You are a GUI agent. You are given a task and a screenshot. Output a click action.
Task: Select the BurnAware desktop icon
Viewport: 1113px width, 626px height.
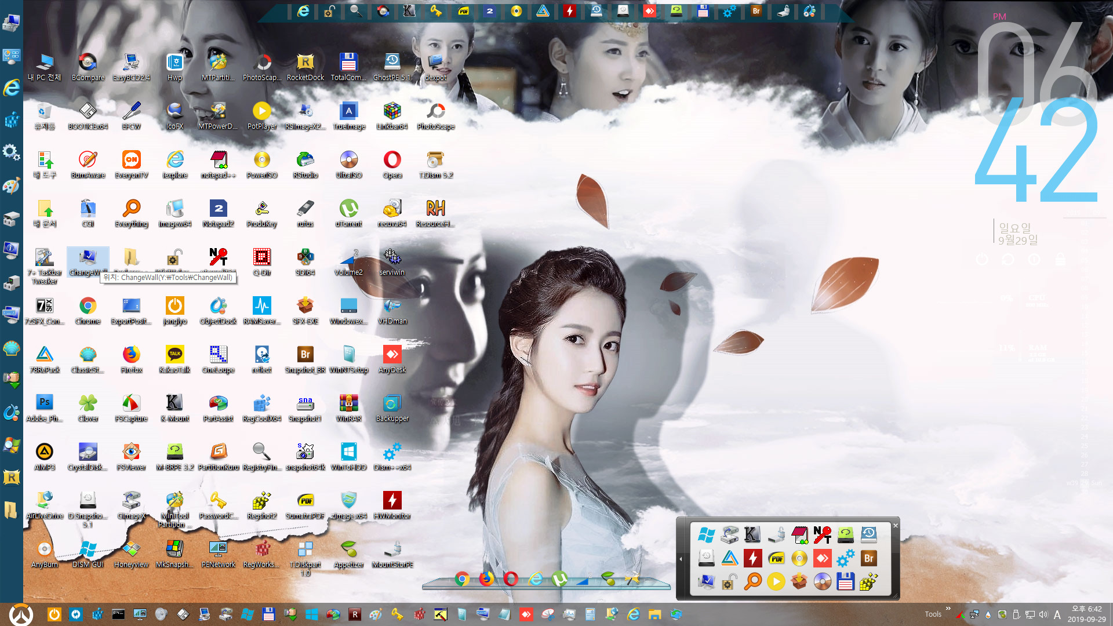(x=88, y=164)
